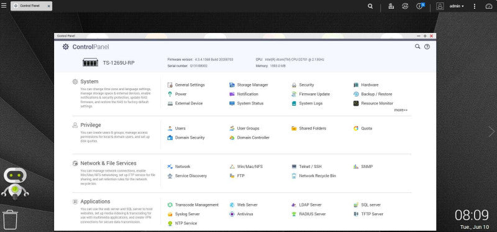Expand the admin account dropdown
497x232 pixels.
coord(457,6)
